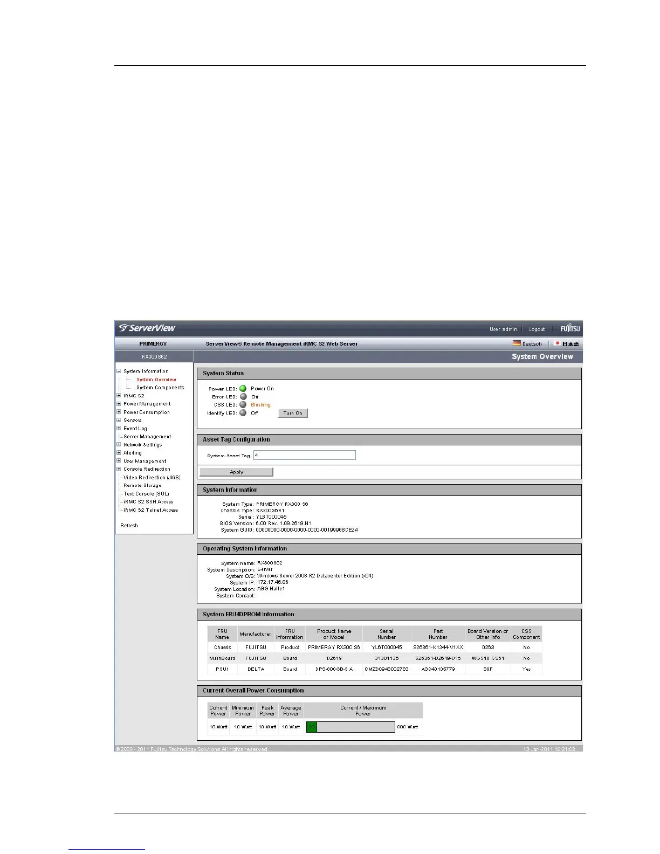
Task: Click the MainBoard FRU name cell
Action: coord(222,658)
